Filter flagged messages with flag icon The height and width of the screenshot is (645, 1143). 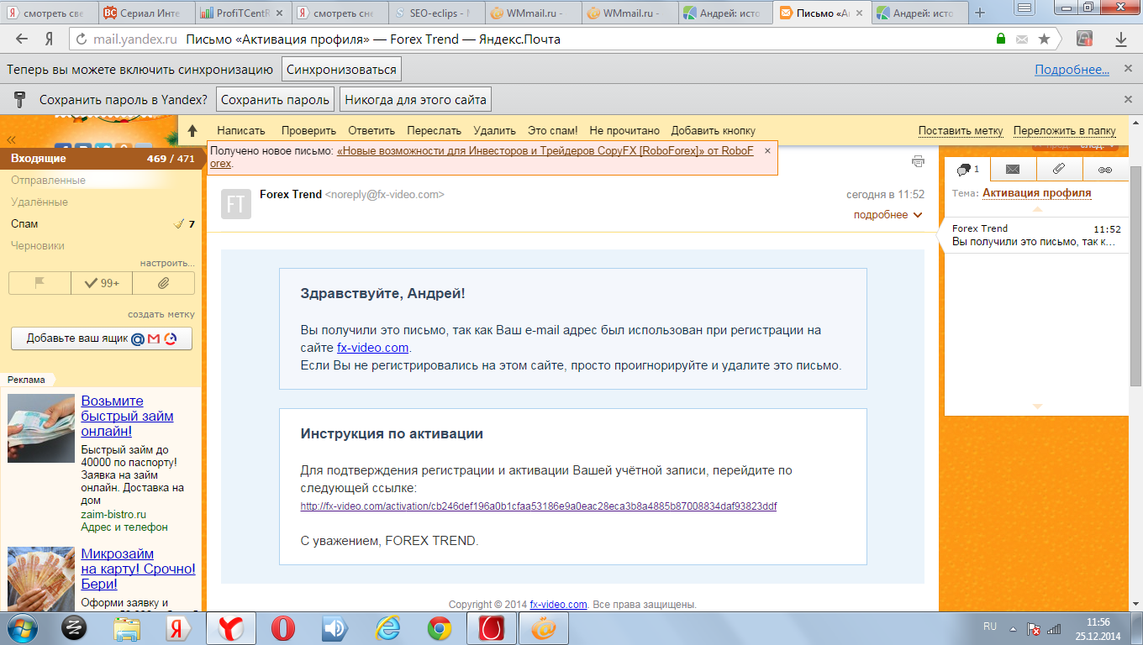click(40, 283)
